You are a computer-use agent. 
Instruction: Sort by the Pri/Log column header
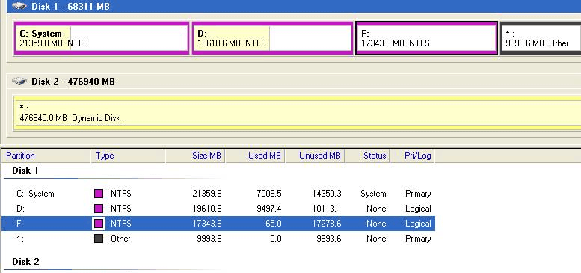coord(412,156)
